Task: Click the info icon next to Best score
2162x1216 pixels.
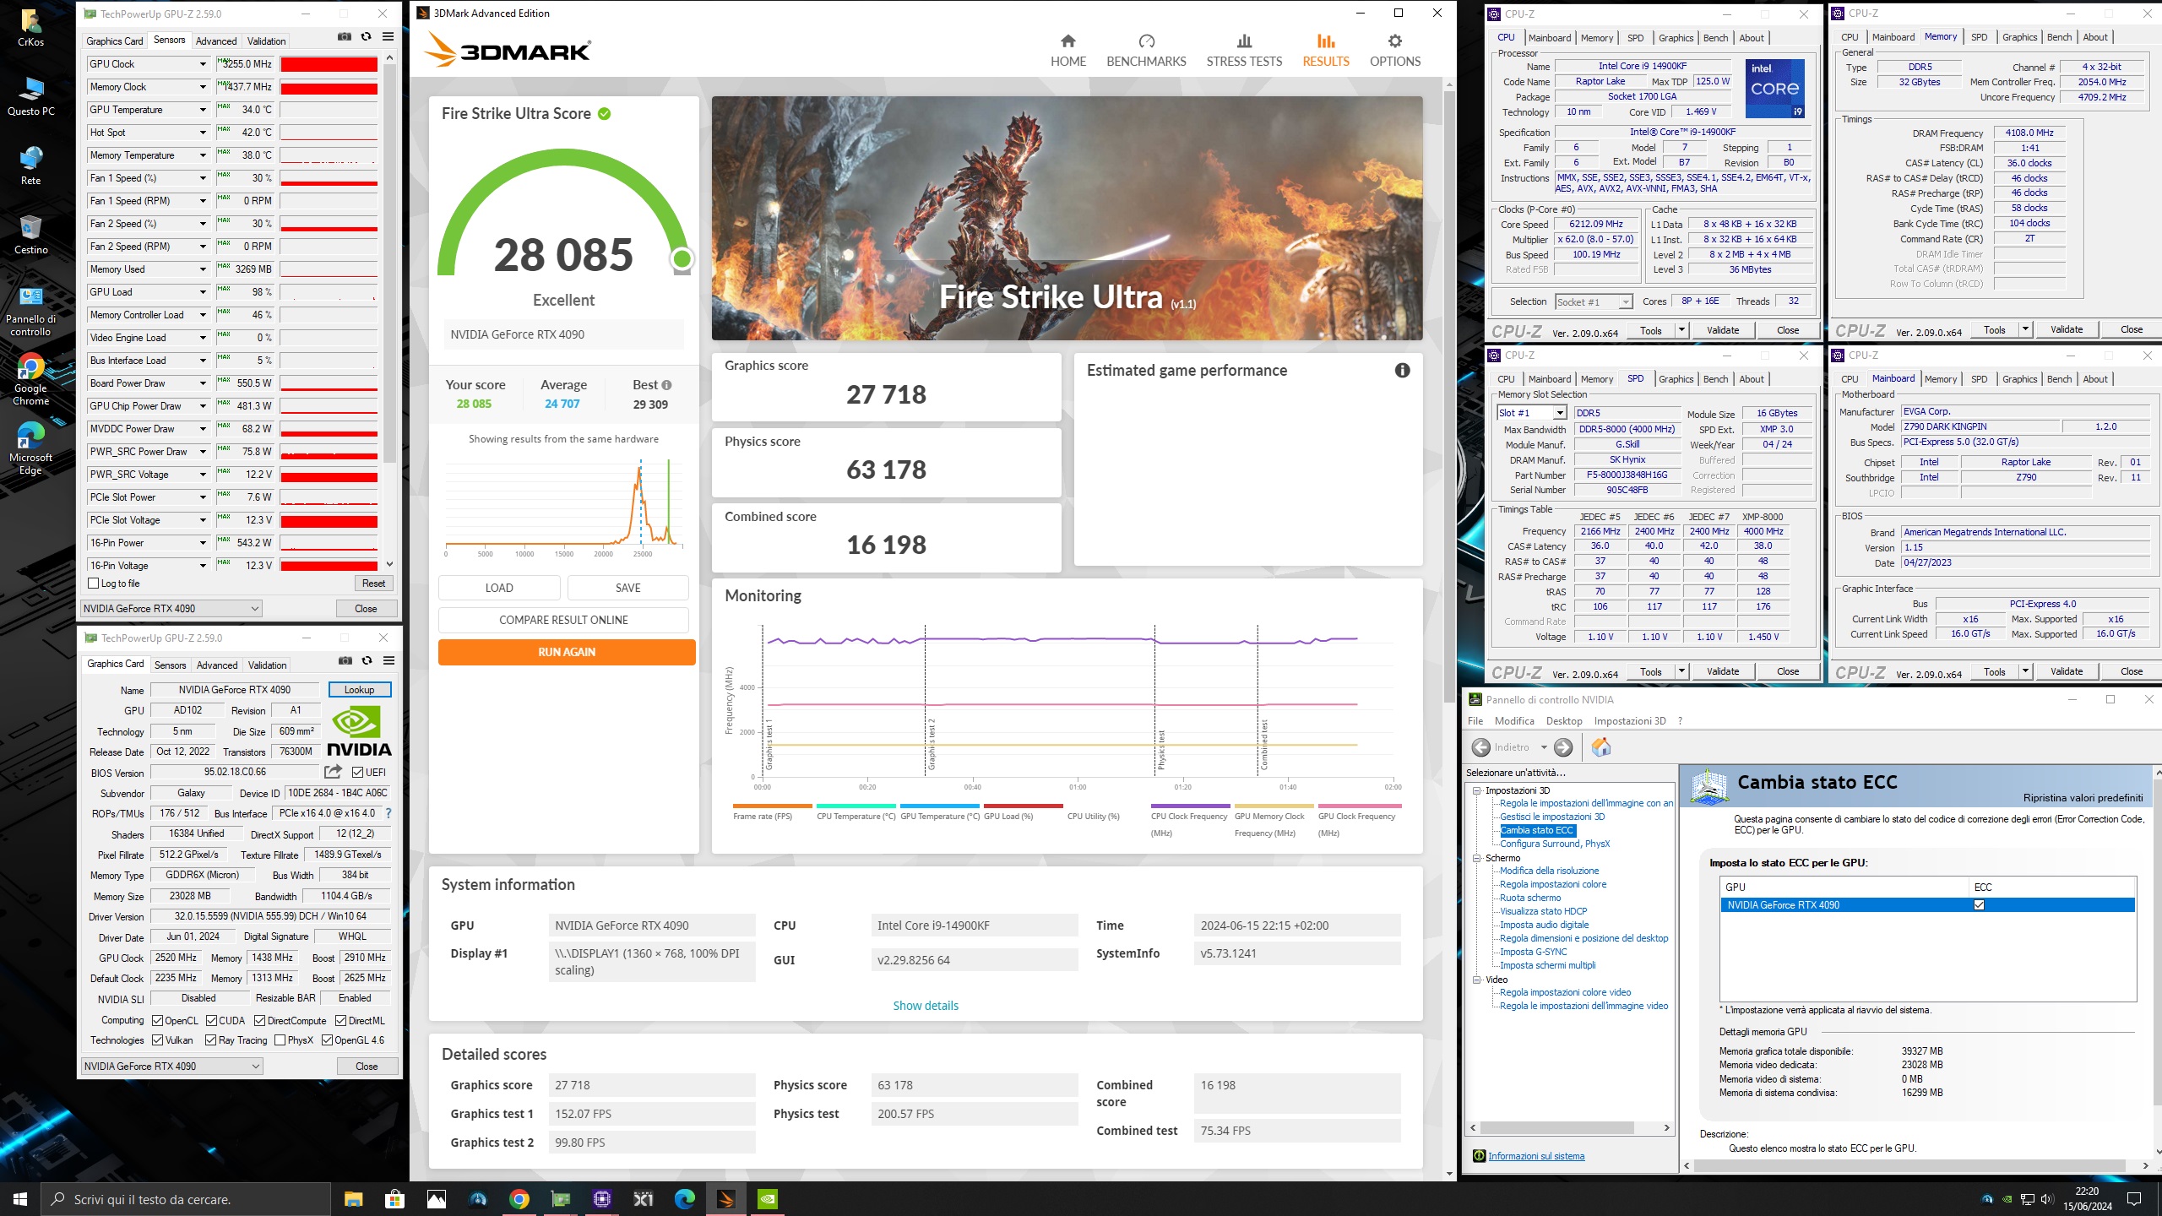Action: [666, 385]
